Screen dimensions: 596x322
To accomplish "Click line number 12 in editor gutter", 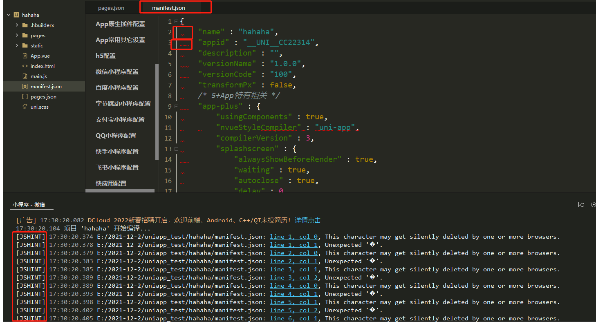I will [x=168, y=138].
